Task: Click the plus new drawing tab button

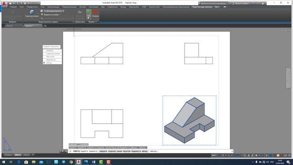Action: (45, 26)
